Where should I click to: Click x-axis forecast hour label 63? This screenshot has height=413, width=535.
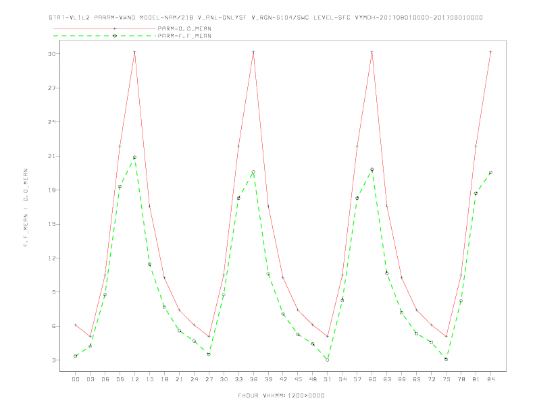coord(387,379)
